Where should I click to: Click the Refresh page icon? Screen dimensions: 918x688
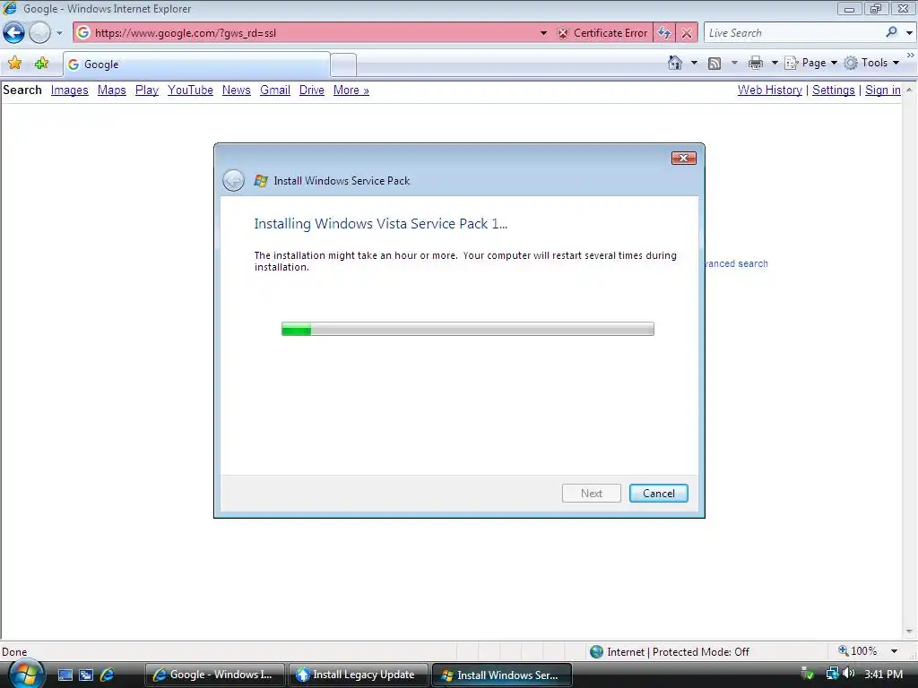[664, 33]
